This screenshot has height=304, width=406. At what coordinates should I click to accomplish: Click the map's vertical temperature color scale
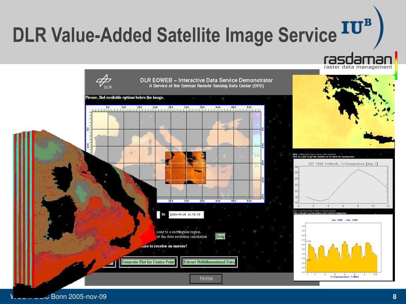pos(257,155)
